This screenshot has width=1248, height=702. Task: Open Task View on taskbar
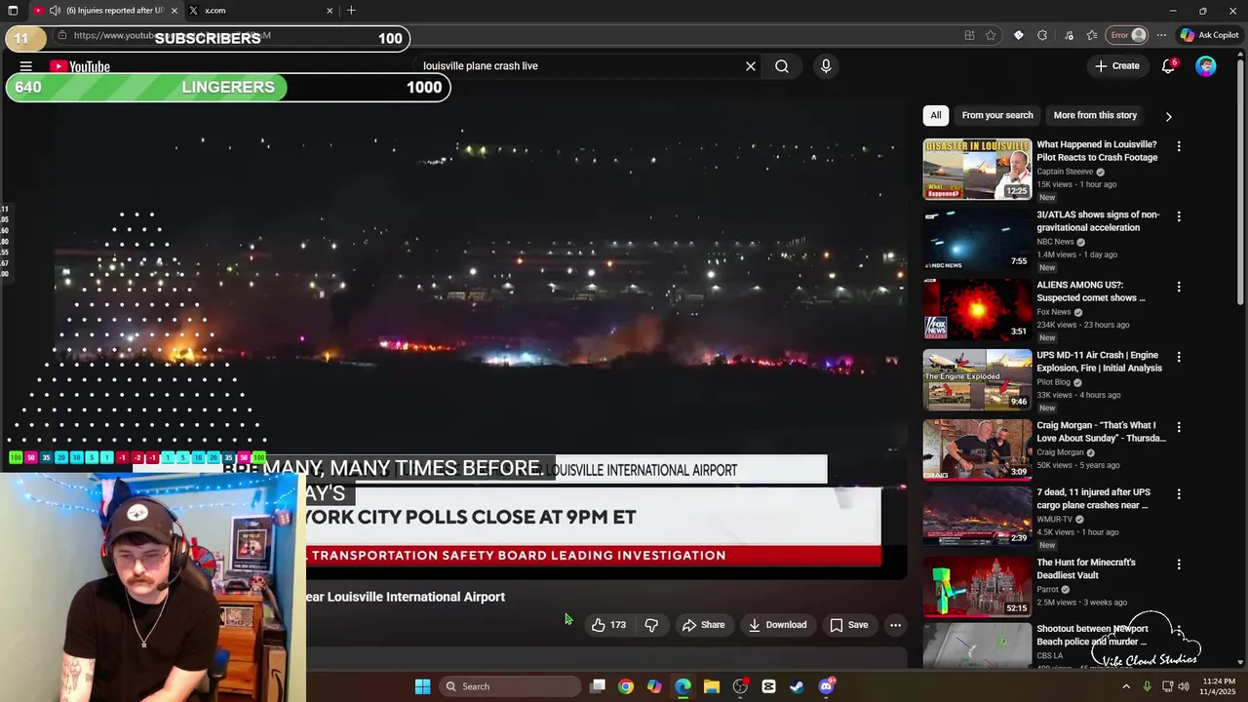(598, 686)
